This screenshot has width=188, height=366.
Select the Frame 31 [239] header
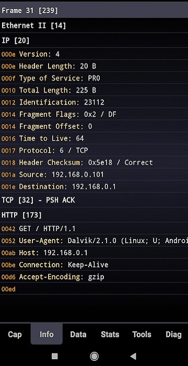point(94,10)
